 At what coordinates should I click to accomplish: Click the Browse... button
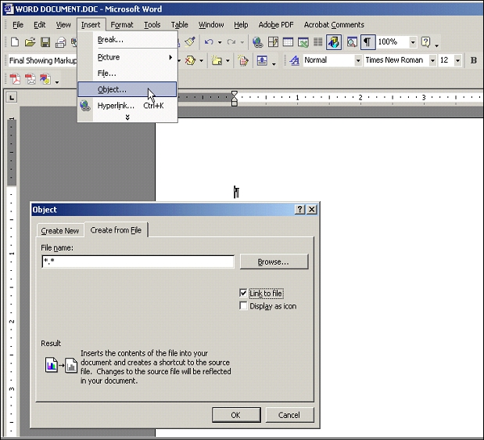[x=274, y=261]
